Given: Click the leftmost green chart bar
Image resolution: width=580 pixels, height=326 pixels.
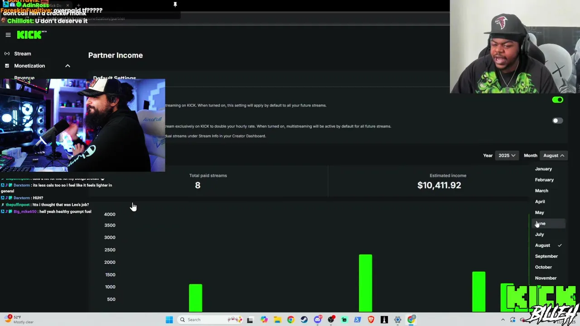Looking at the screenshot, I should tap(195, 298).
